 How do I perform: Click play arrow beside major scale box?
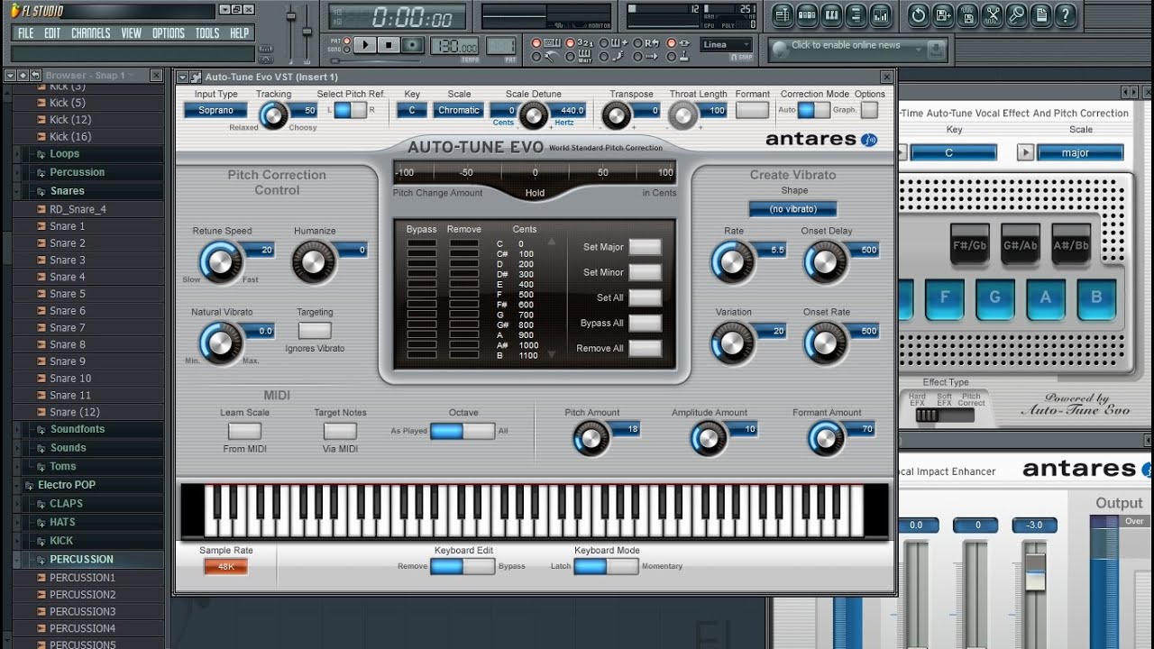tap(1025, 152)
